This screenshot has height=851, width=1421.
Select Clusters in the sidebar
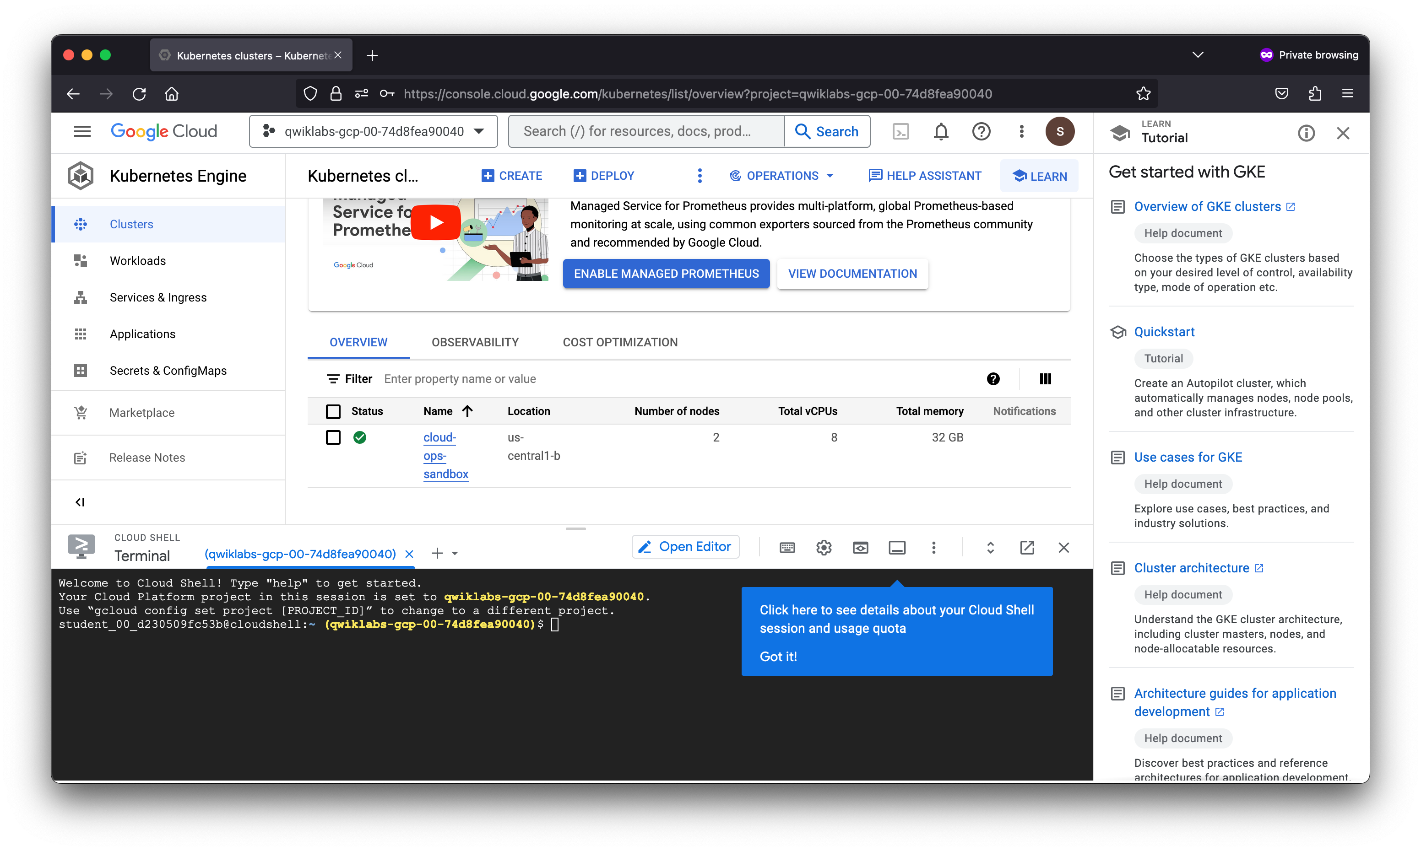(x=168, y=224)
